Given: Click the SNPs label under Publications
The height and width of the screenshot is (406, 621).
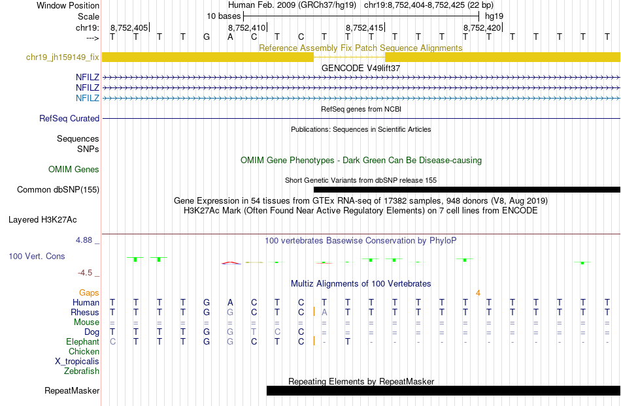Looking at the screenshot, I should pos(88,149).
